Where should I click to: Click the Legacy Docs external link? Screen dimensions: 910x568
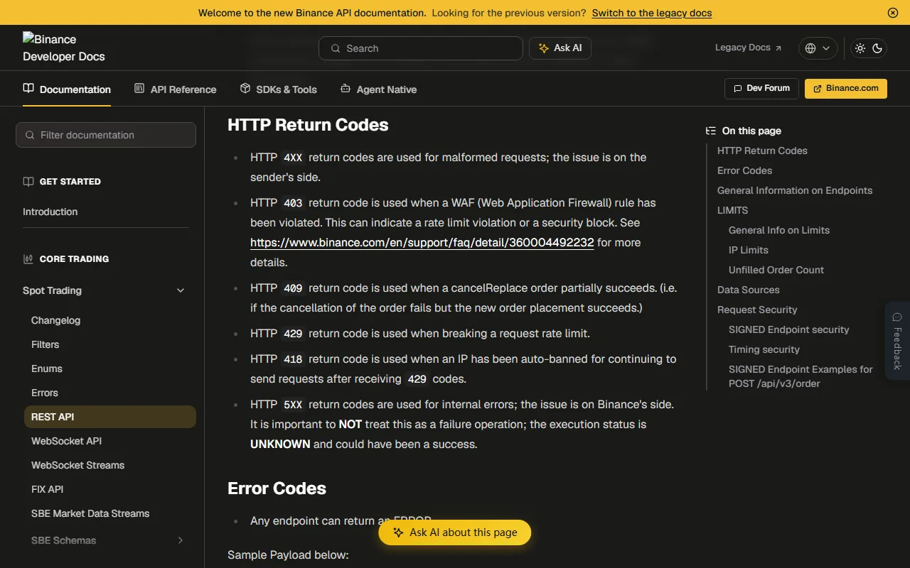[x=748, y=48]
